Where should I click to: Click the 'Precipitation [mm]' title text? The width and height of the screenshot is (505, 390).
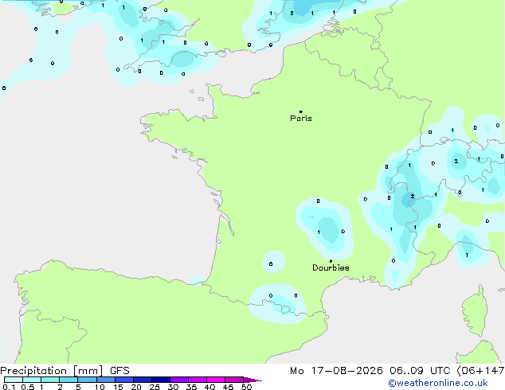[52, 371]
